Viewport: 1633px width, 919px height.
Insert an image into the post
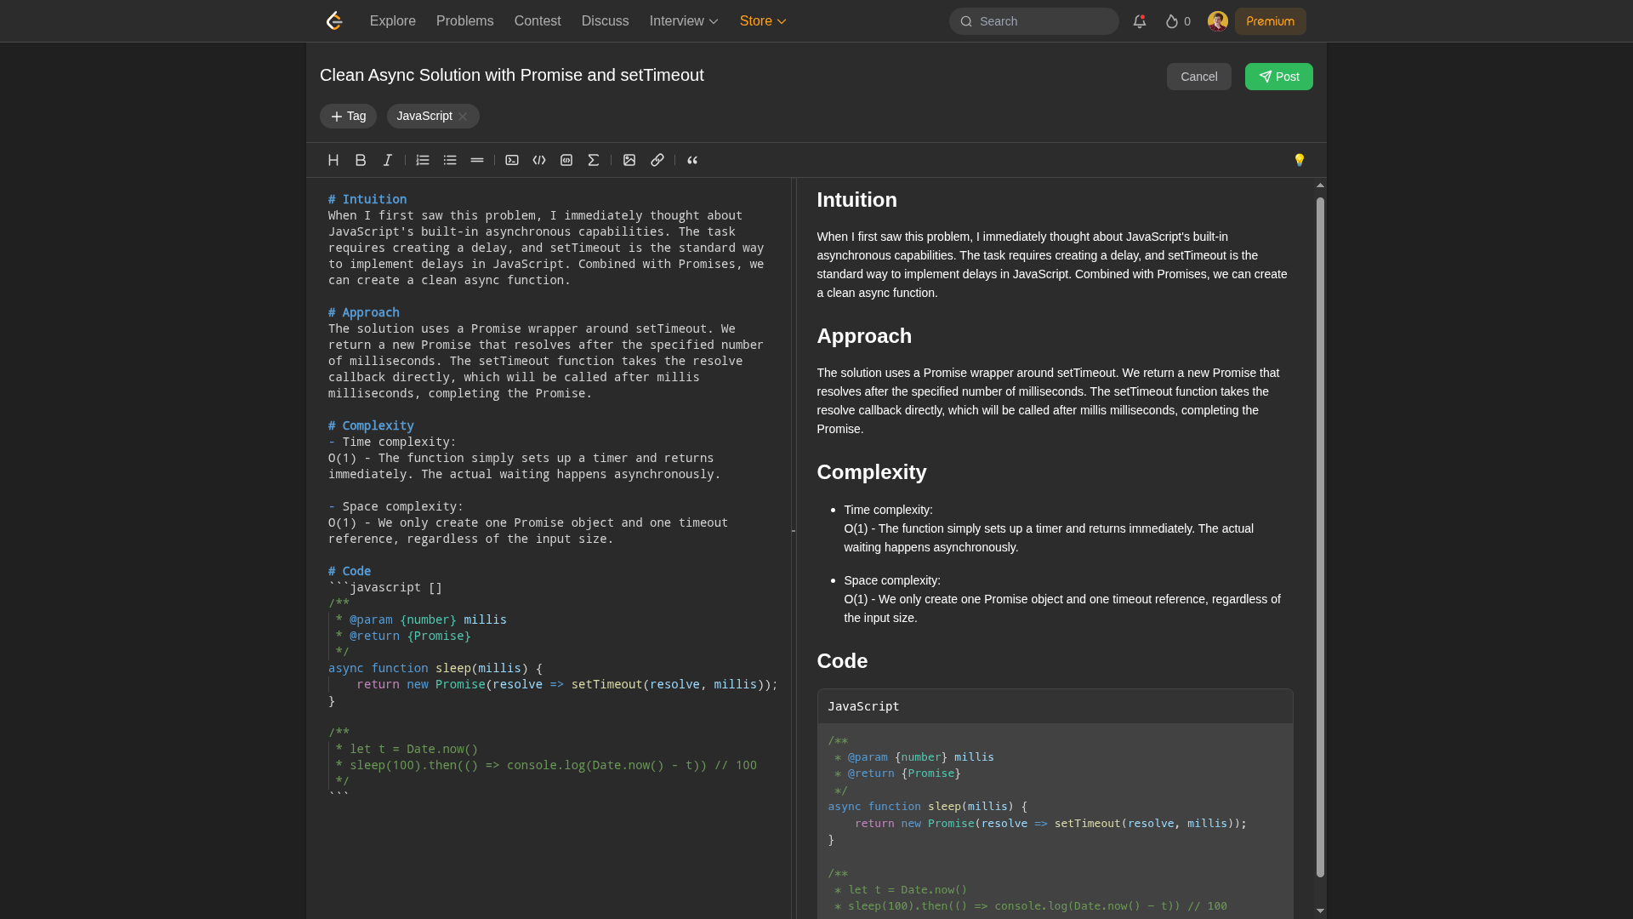click(x=629, y=160)
